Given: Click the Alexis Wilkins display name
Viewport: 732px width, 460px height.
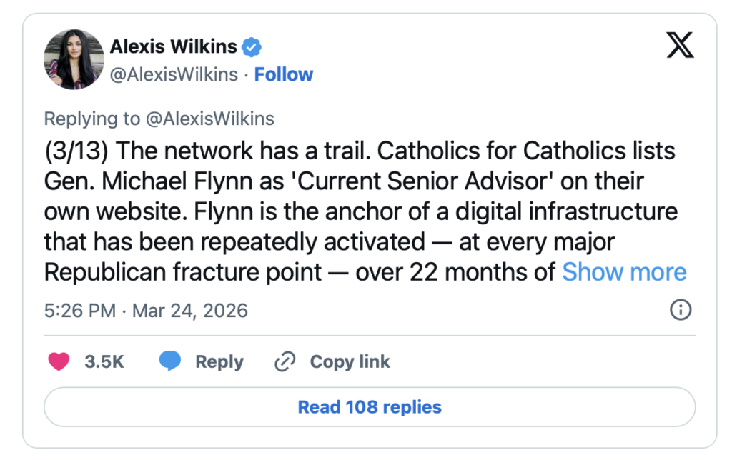Looking at the screenshot, I should [173, 47].
